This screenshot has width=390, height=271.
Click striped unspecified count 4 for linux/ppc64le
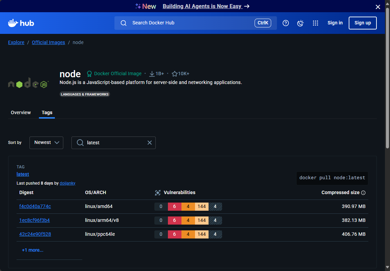[x=215, y=234]
